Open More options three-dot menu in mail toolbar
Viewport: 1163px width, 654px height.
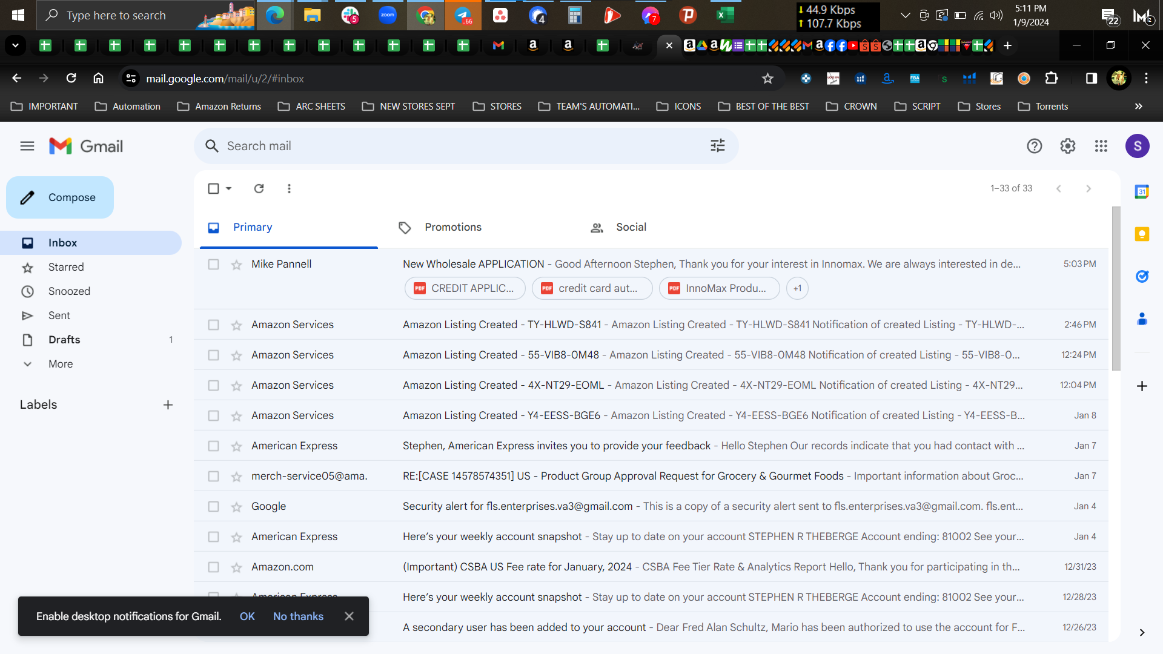coord(289,188)
